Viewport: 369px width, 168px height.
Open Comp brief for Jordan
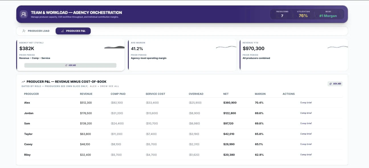306,113
